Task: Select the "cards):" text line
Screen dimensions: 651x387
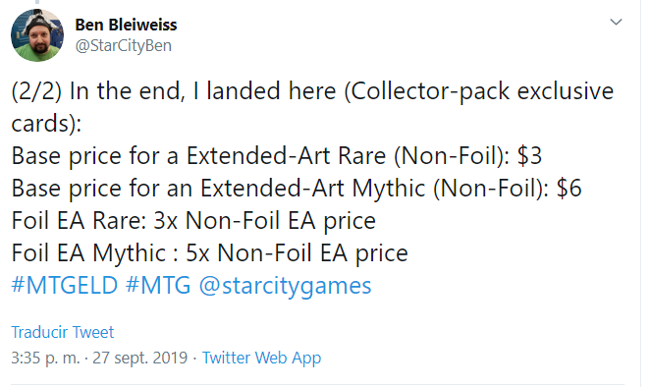Action: click(46, 124)
